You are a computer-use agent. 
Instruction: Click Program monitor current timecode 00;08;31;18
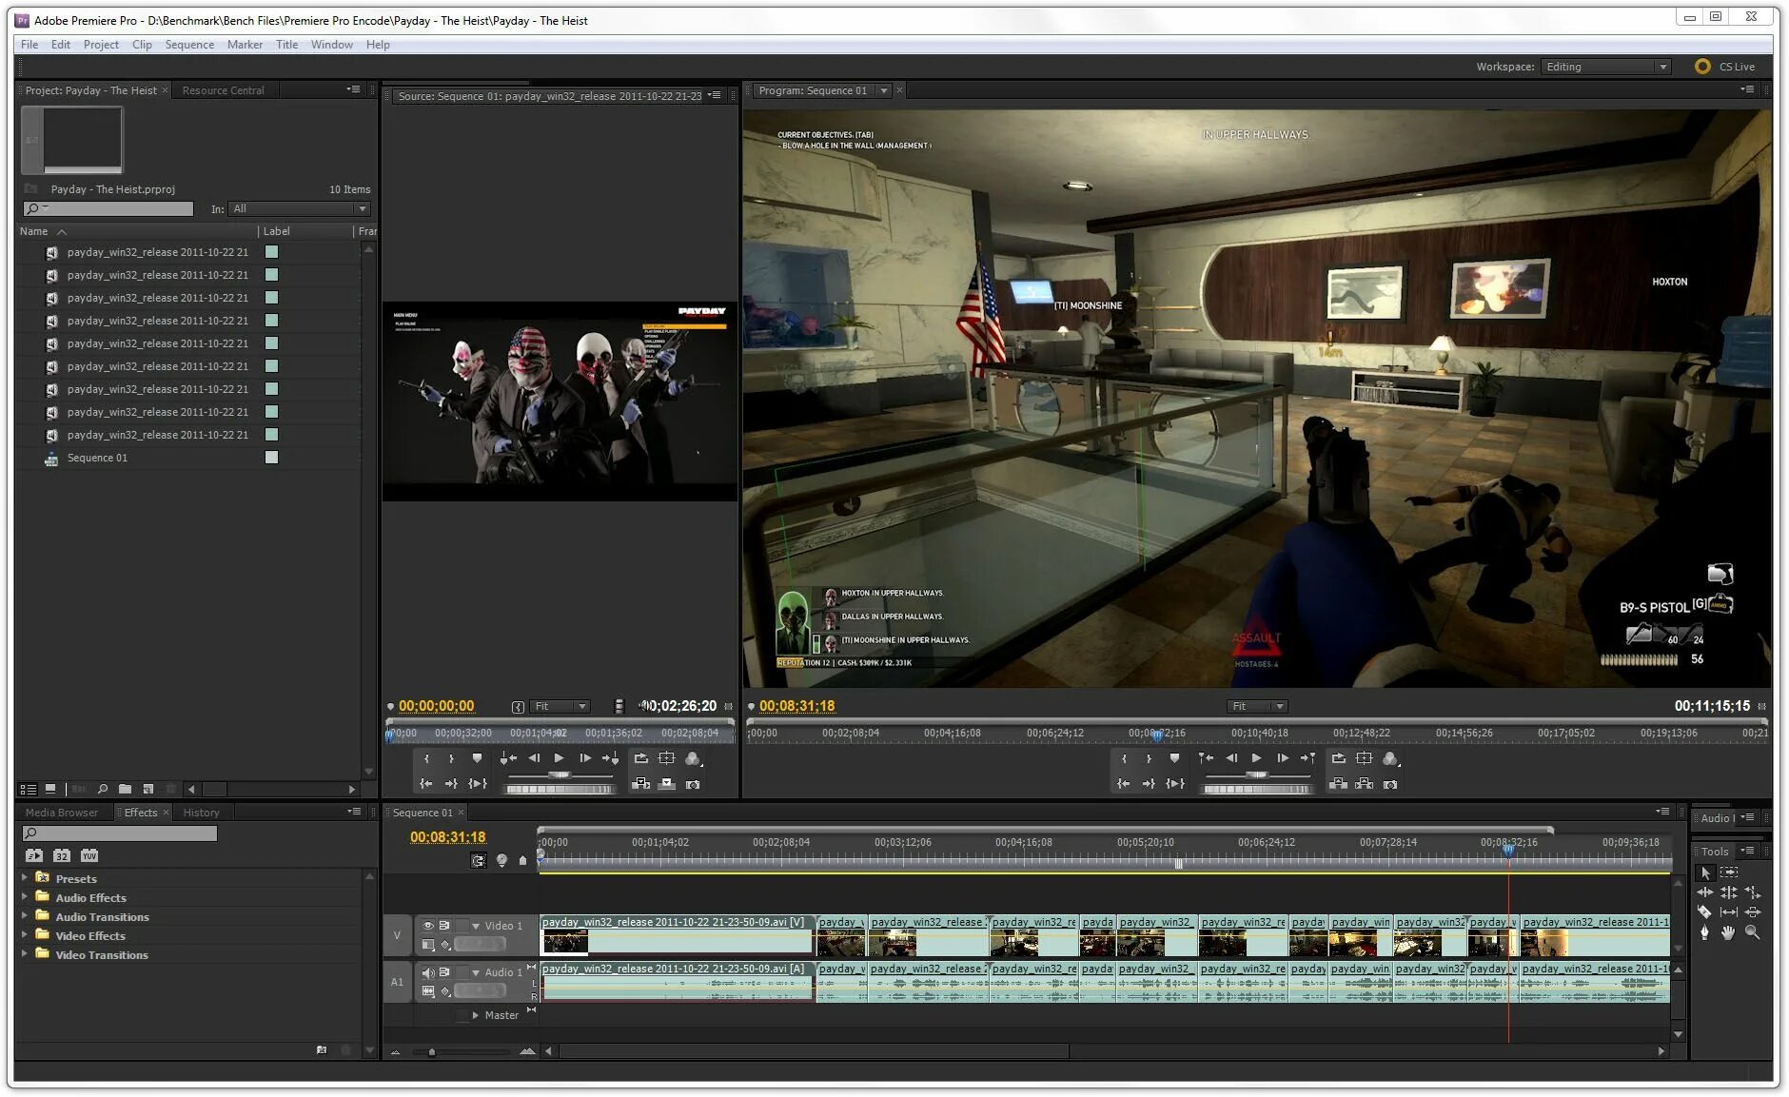click(x=796, y=706)
